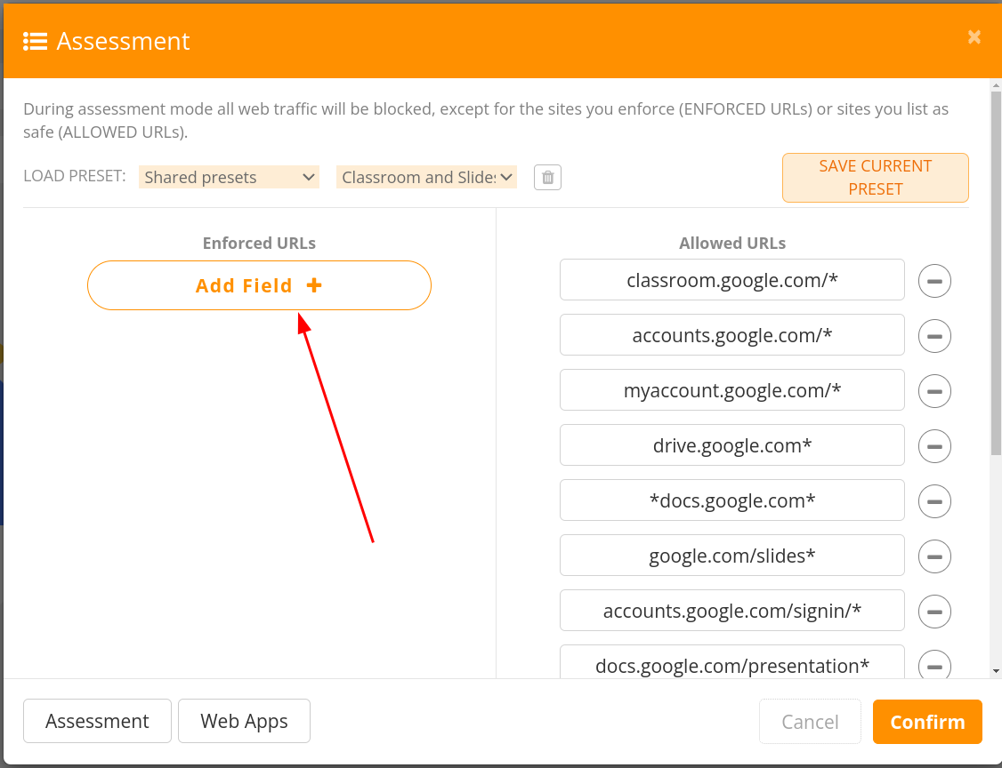Expand the Classroom and Slides preset dropdown
The width and height of the screenshot is (1002, 768).
[426, 177]
